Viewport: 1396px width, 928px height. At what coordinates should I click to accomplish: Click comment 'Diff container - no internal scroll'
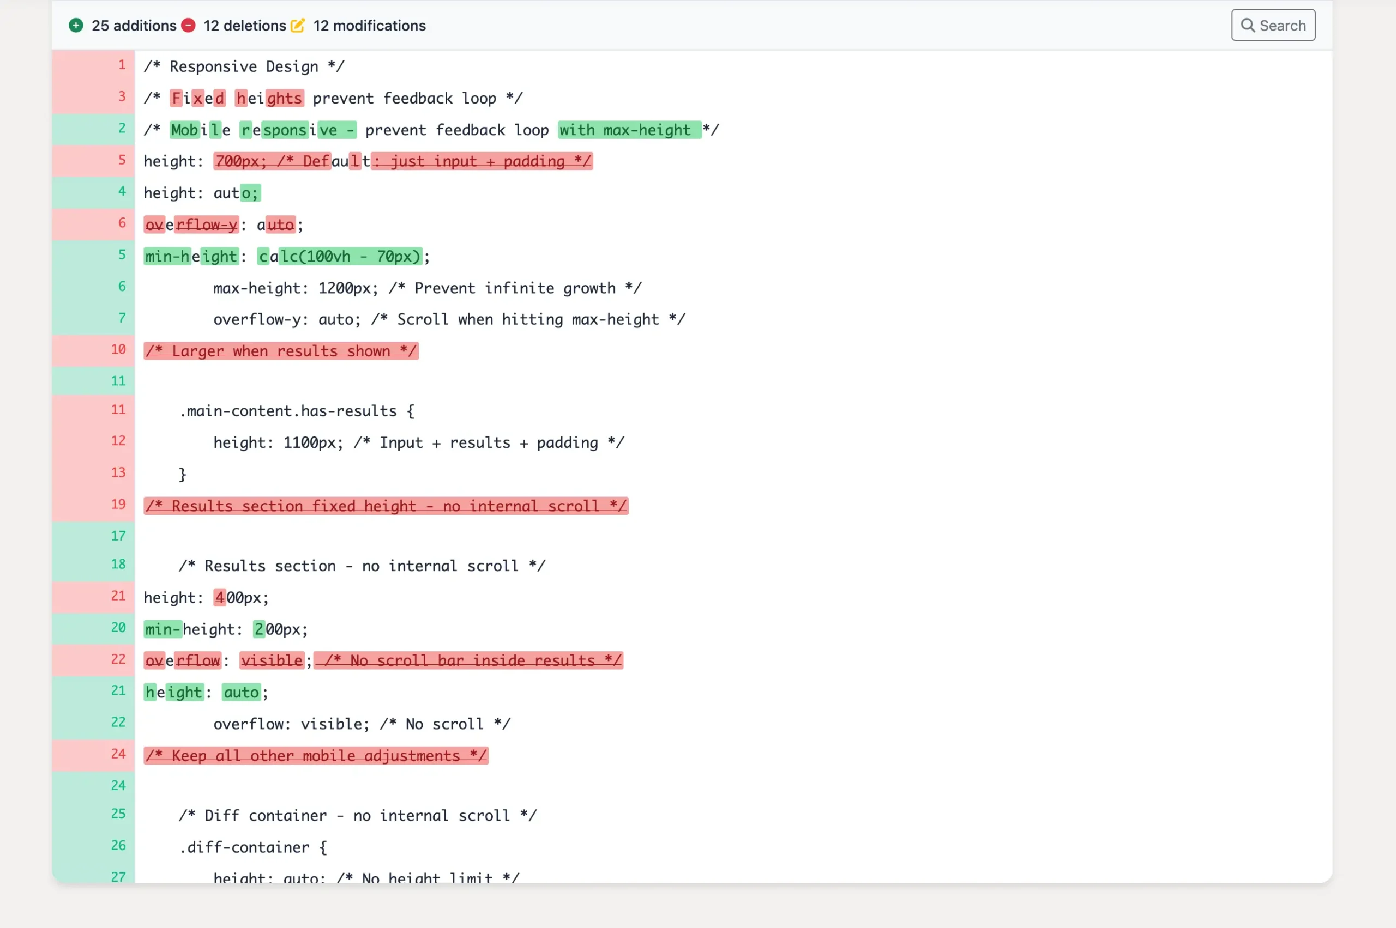click(x=358, y=816)
